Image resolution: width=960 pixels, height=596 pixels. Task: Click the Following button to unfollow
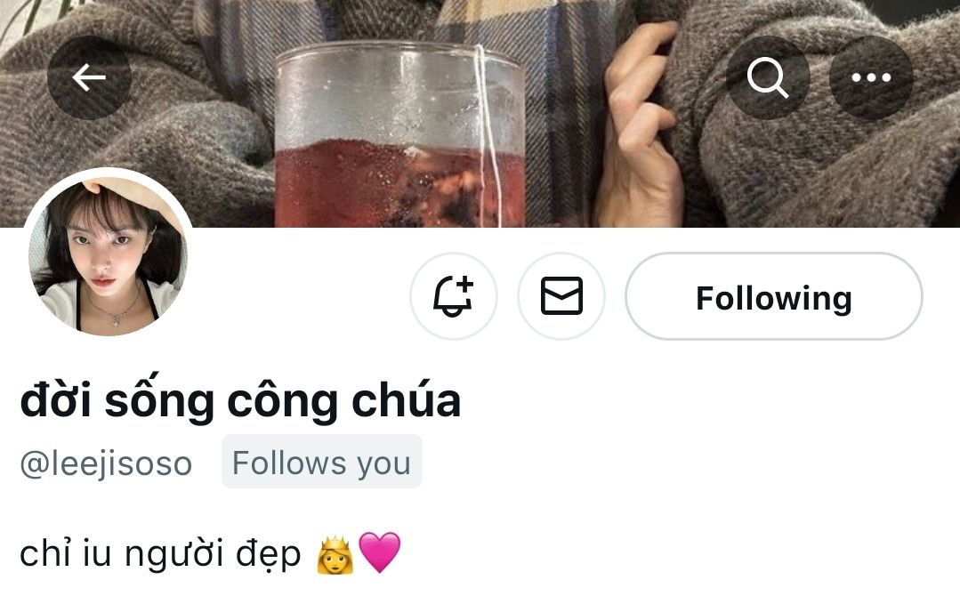coord(774,296)
